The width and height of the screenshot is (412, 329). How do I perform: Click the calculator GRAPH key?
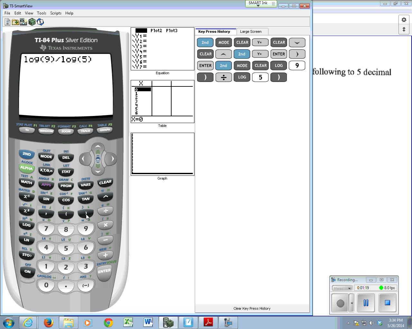coord(105,130)
